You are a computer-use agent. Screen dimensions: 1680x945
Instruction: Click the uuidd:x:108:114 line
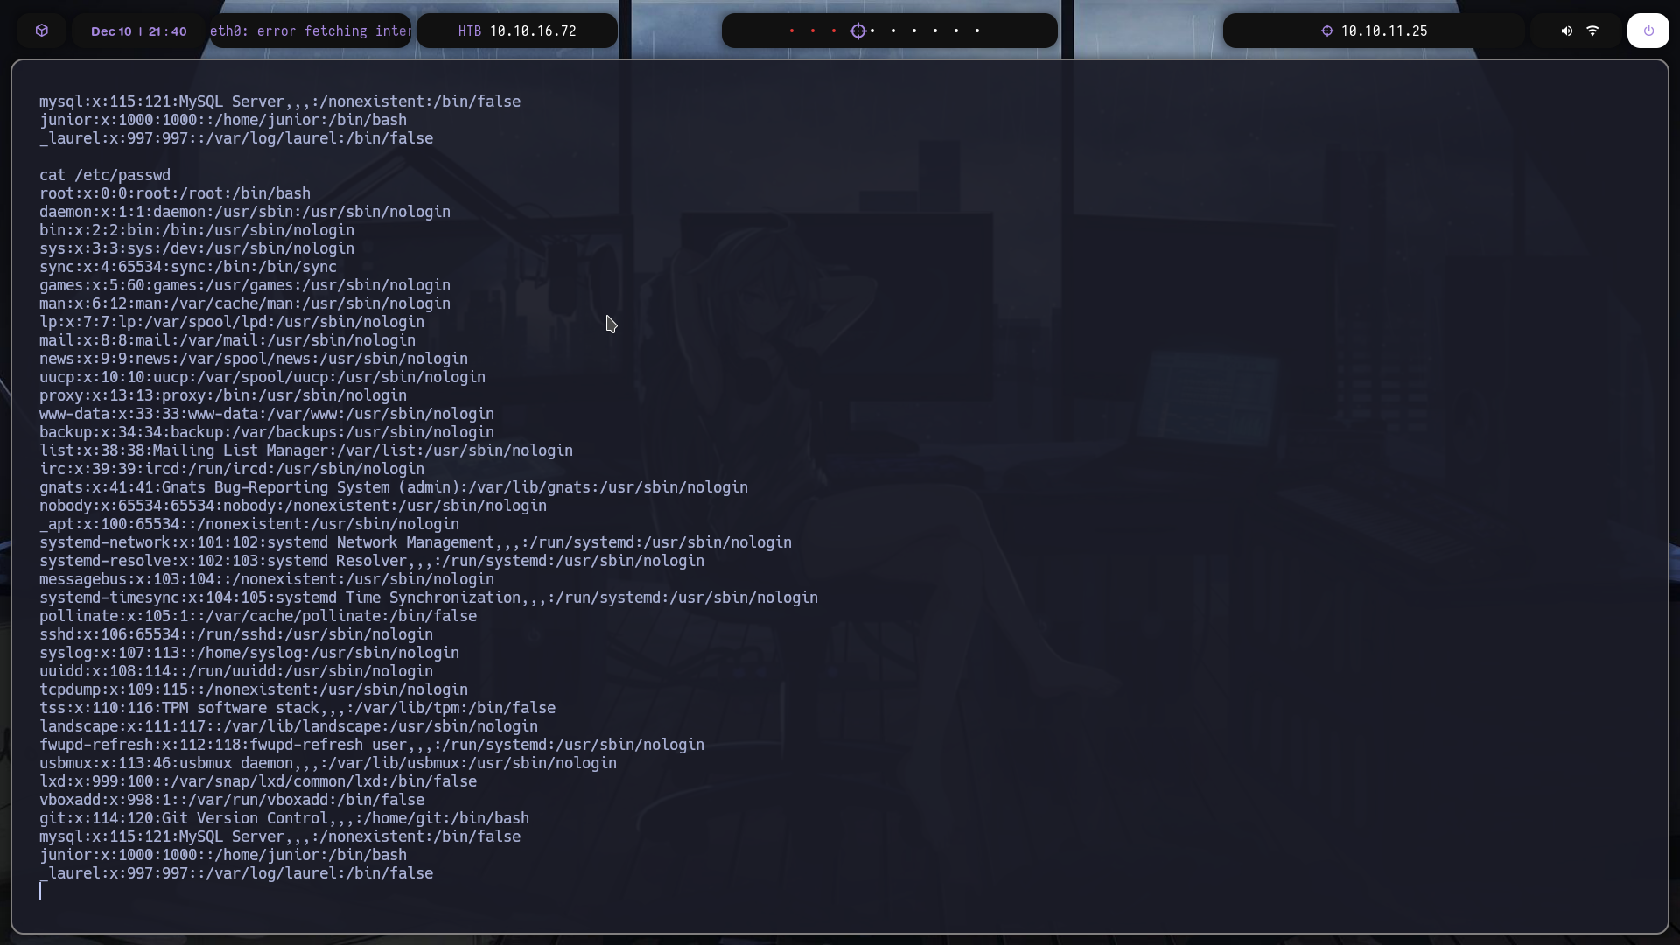tap(236, 671)
